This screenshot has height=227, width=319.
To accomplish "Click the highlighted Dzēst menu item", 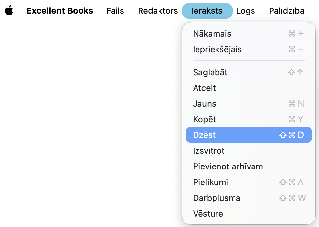I will tap(204, 135).
